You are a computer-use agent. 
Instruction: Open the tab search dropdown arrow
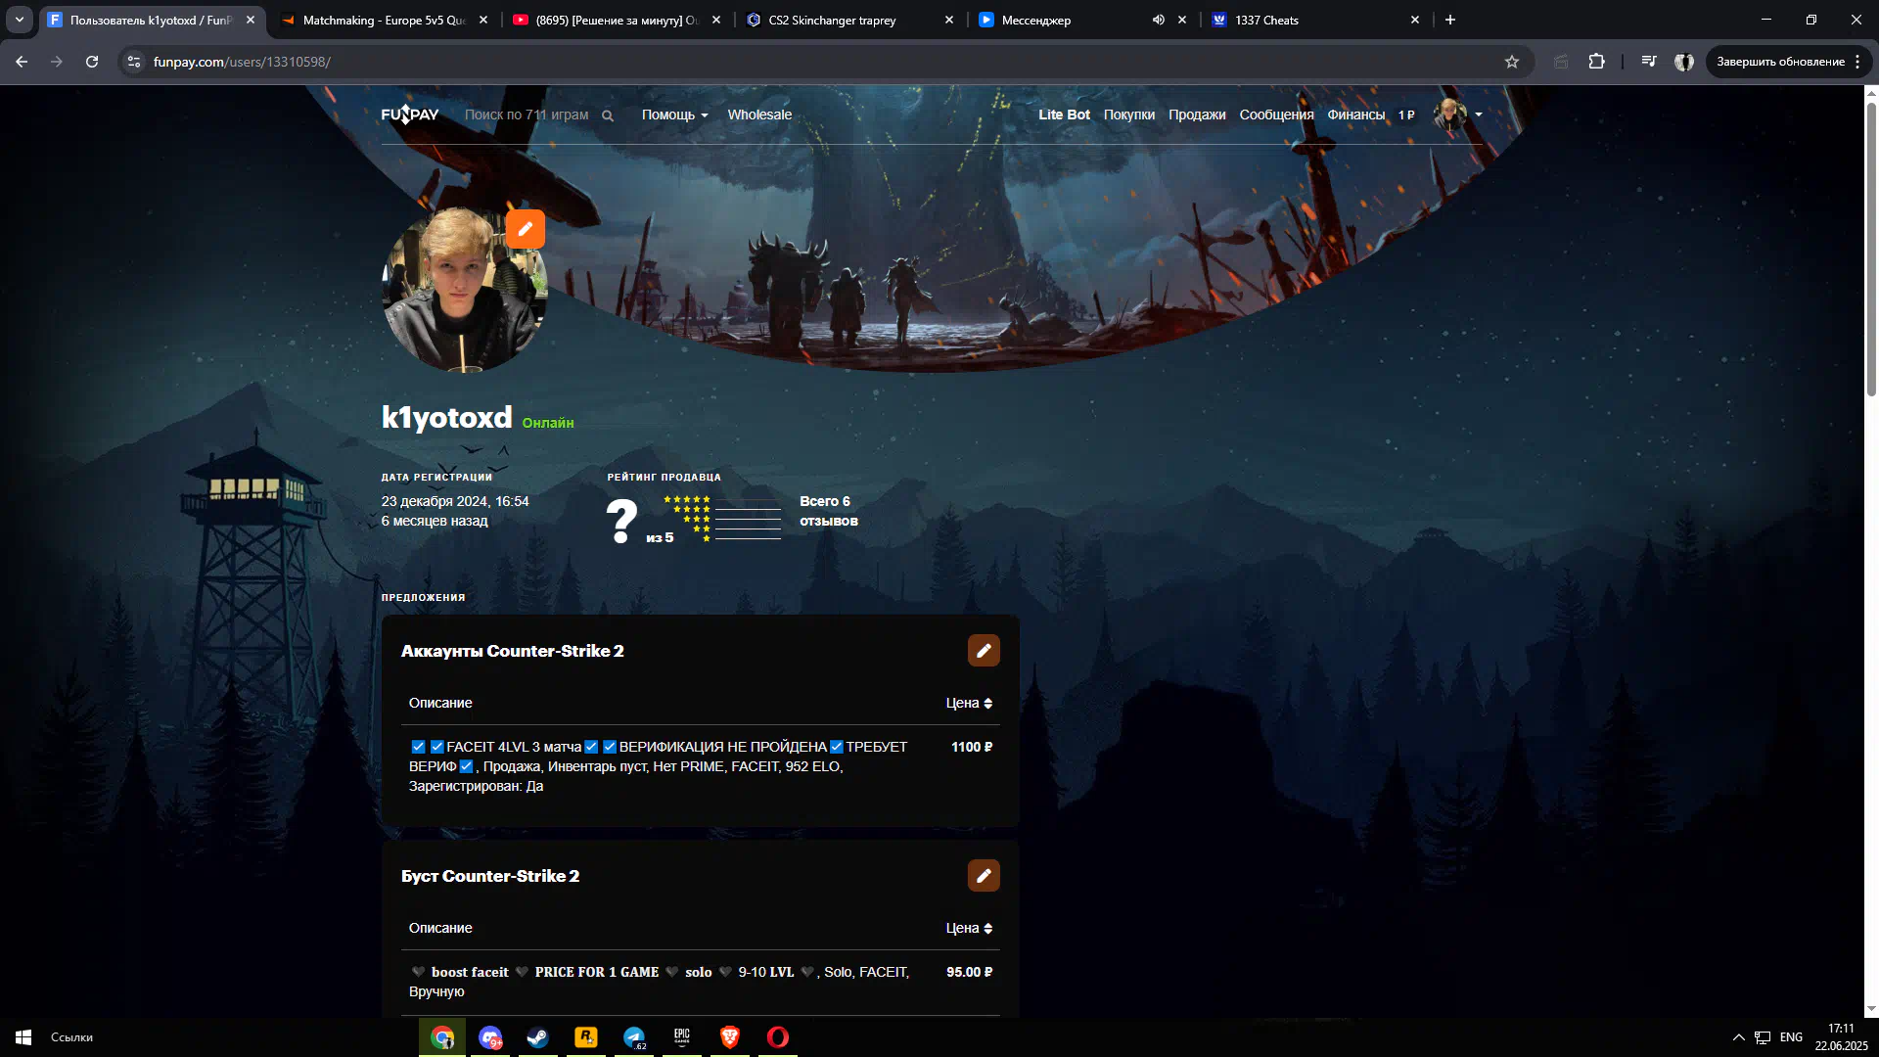tap(19, 20)
